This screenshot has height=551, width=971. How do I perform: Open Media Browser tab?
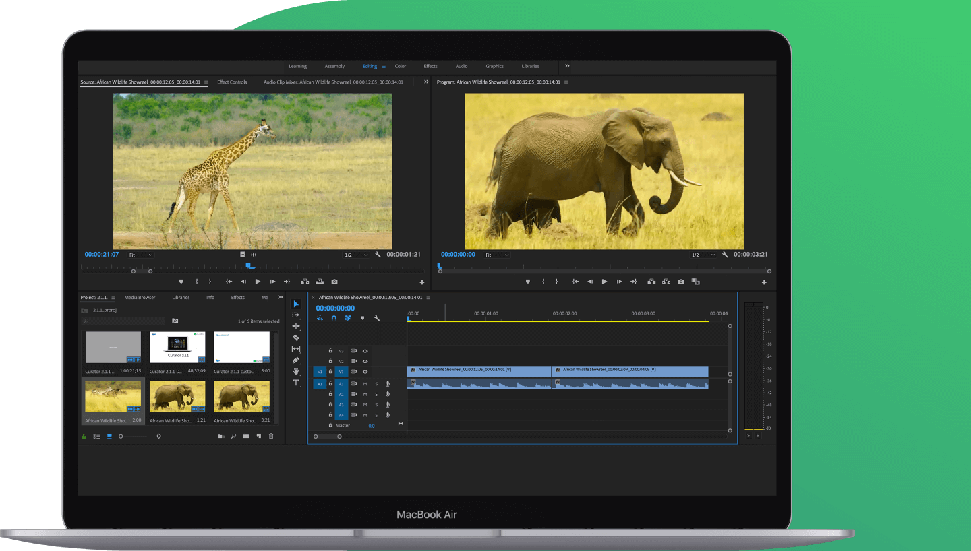pyautogui.click(x=140, y=297)
